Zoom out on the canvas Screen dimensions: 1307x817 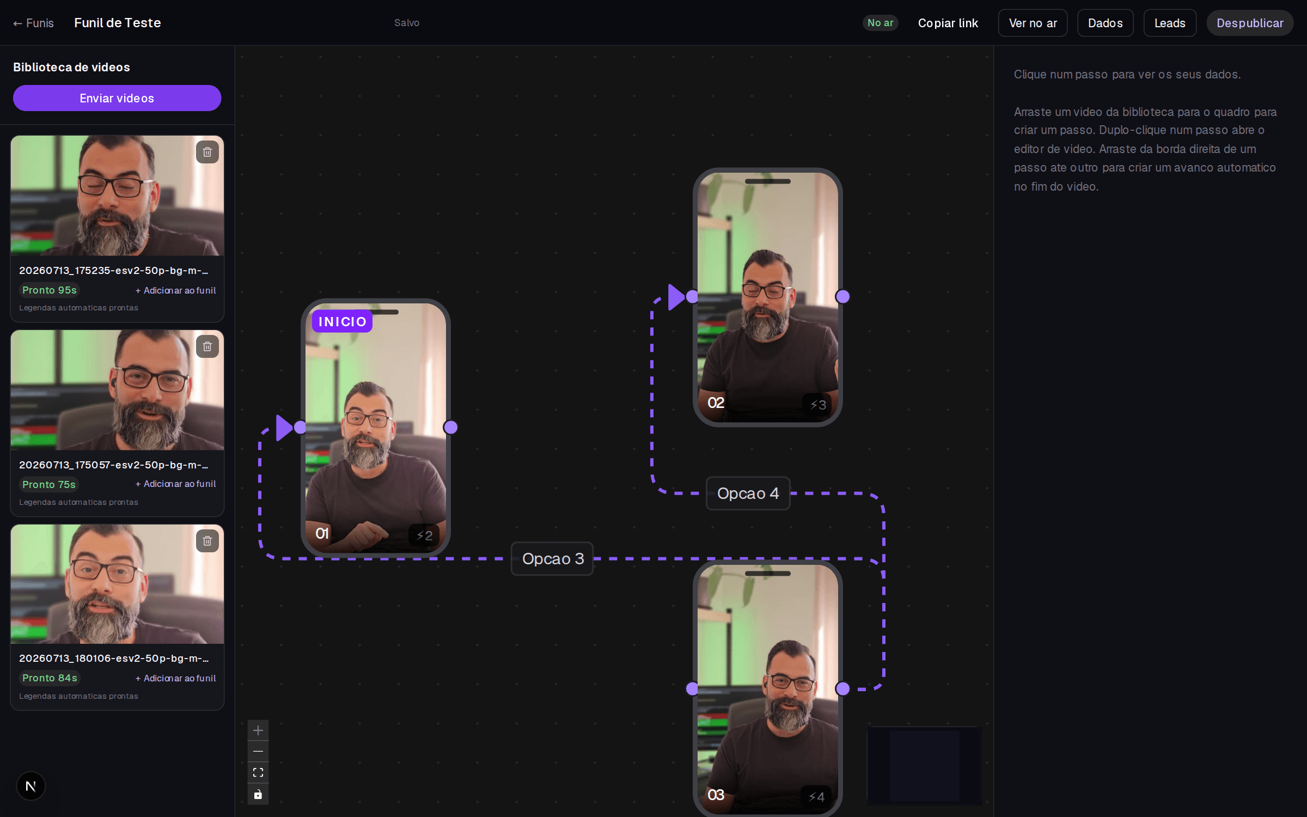pyautogui.click(x=258, y=752)
